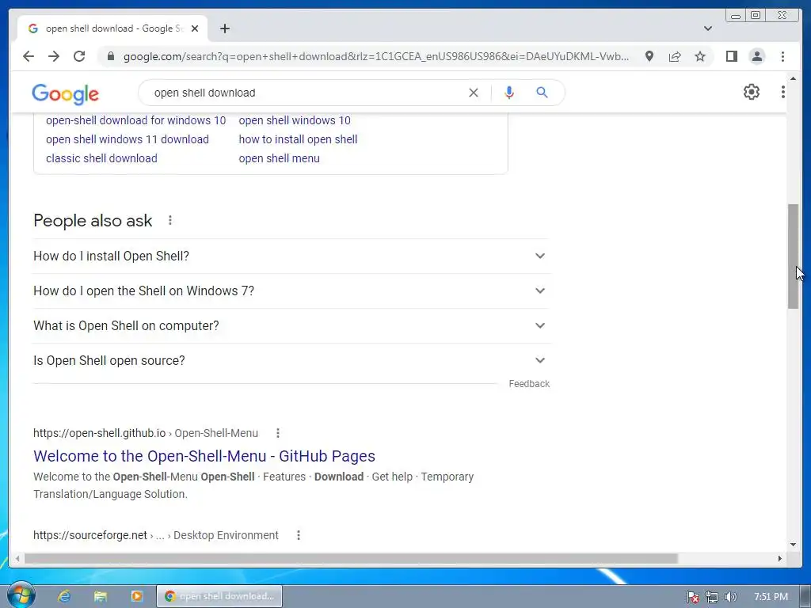The width and height of the screenshot is (811, 608).
Task: Click the scroll down arrow
Action: pyautogui.click(x=793, y=544)
